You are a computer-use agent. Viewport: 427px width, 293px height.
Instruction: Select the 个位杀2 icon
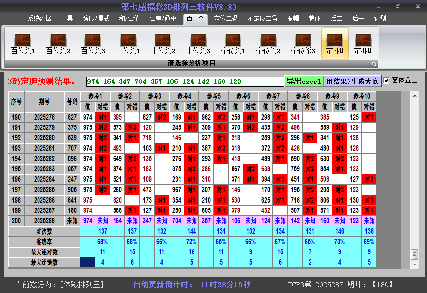coord(267,42)
